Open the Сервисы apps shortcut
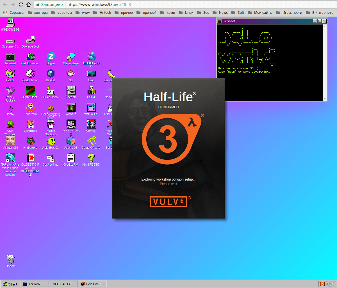Image resolution: width=337 pixels, height=288 pixels. (x=13, y=12)
